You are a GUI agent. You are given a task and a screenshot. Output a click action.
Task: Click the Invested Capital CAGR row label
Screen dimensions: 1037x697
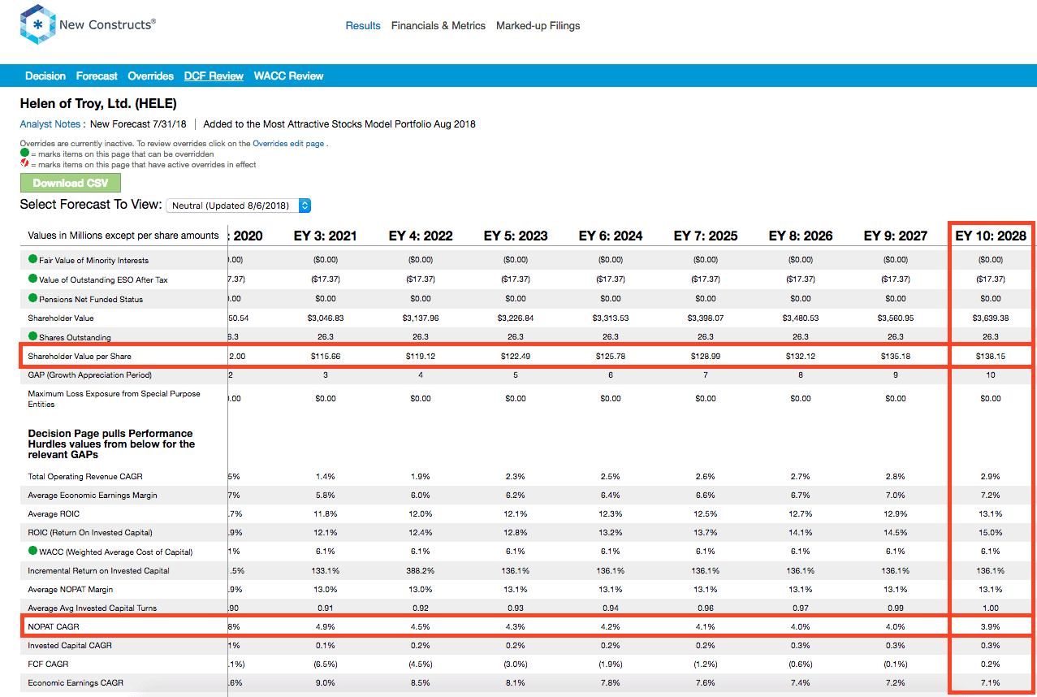point(70,645)
